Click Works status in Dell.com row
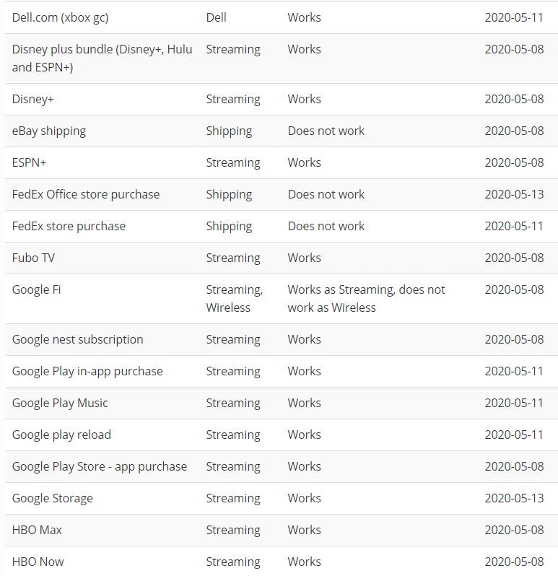The width and height of the screenshot is (558, 576). click(x=304, y=17)
